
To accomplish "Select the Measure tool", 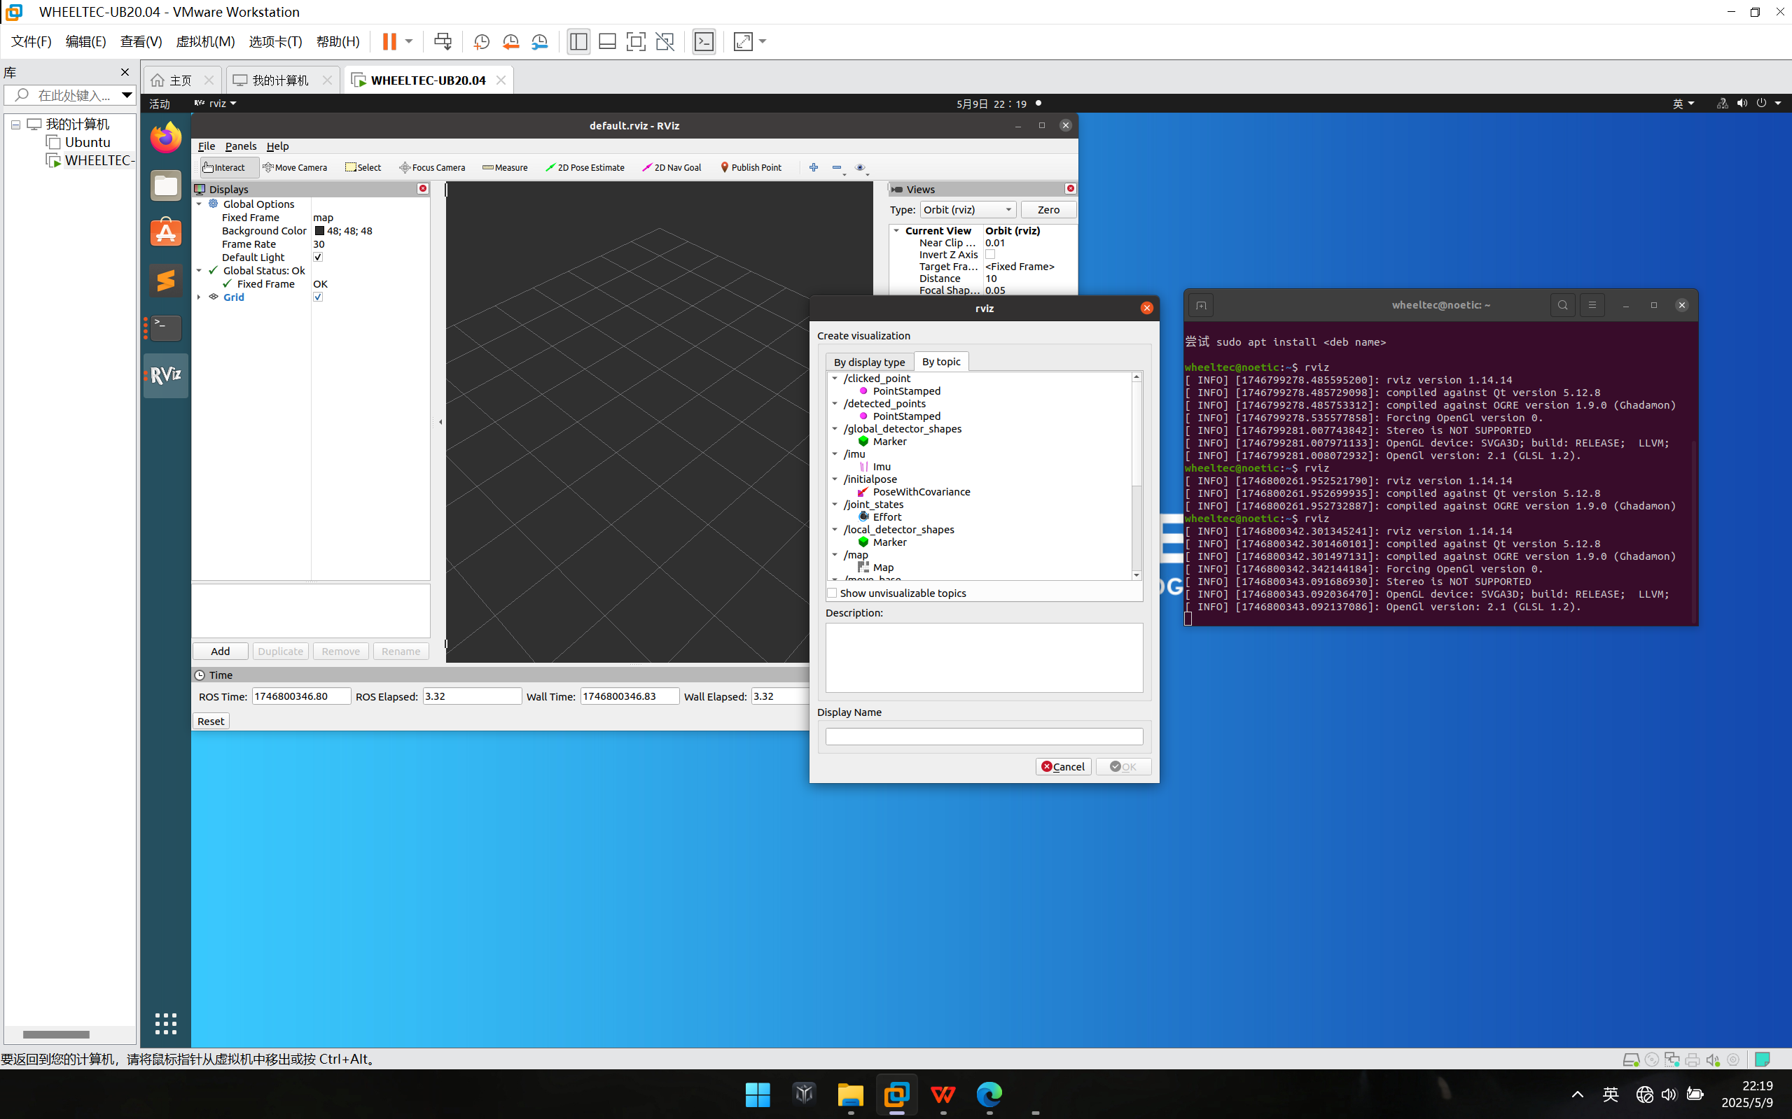I will [x=505, y=167].
